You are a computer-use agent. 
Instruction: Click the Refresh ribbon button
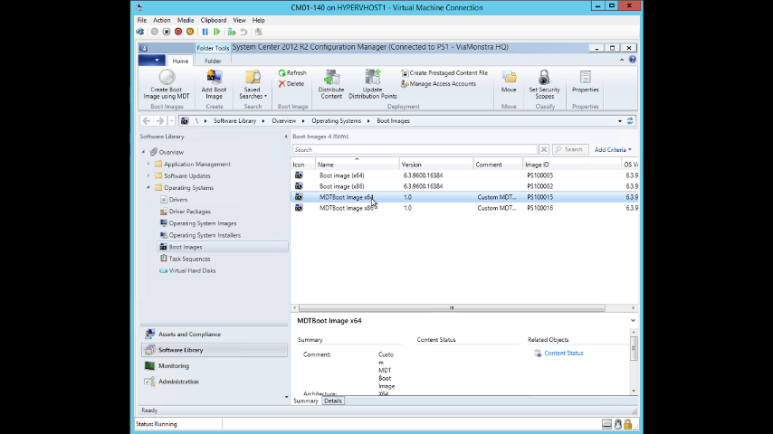tap(291, 73)
